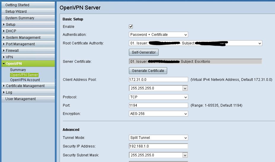Click the OpenVPN Server page heading
This screenshot has width=275, height=162.
click(80, 8)
